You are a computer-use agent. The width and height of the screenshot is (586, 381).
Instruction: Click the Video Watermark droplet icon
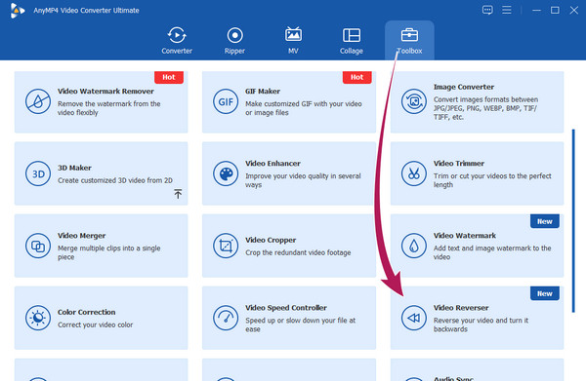[414, 246]
